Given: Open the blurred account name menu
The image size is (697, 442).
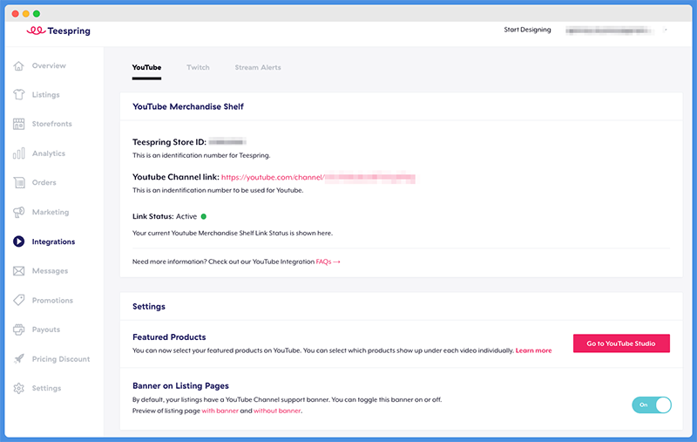Looking at the screenshot, I should point(609,31).
